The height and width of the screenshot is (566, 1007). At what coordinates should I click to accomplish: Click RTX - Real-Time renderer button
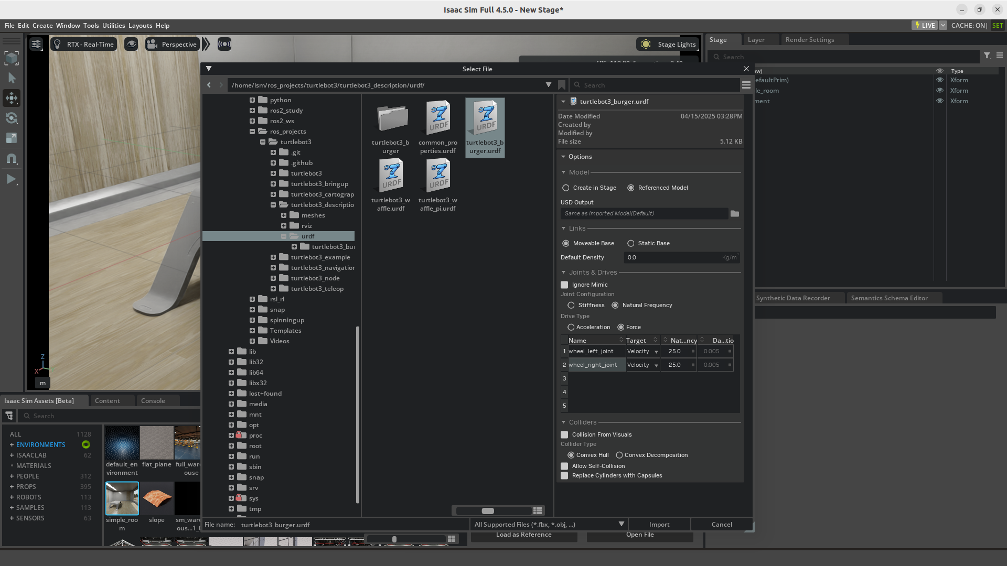83,45
